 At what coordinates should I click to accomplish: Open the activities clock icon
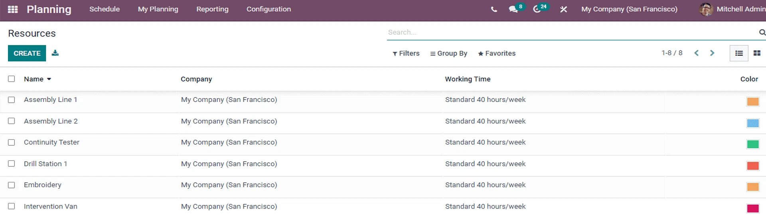[x=537, y=9]
